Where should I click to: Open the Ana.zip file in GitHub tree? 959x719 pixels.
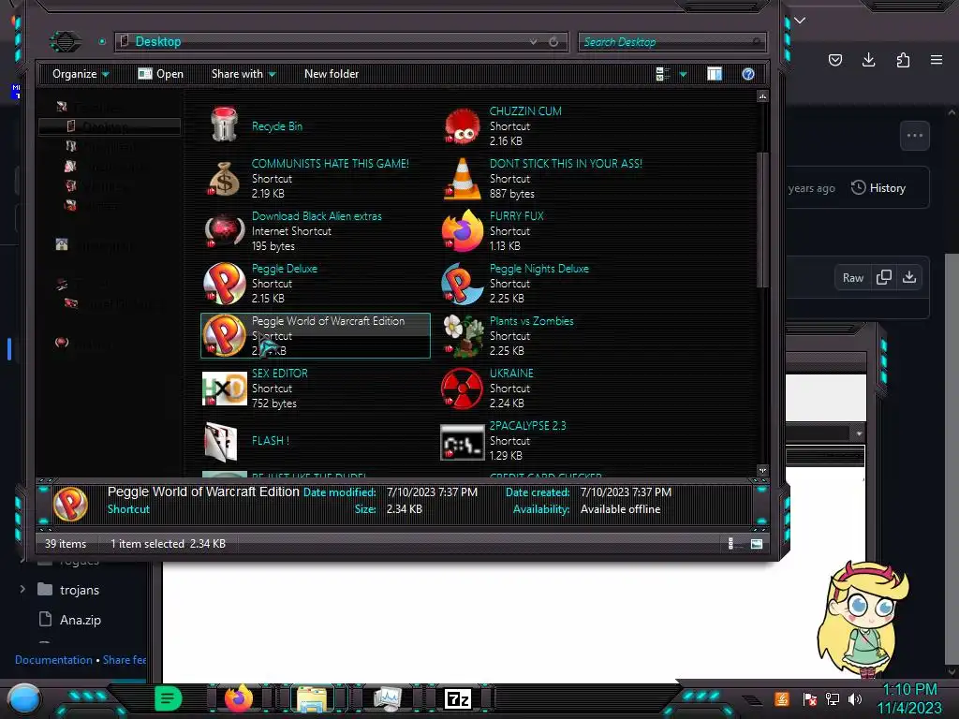[x=81, y=620]
